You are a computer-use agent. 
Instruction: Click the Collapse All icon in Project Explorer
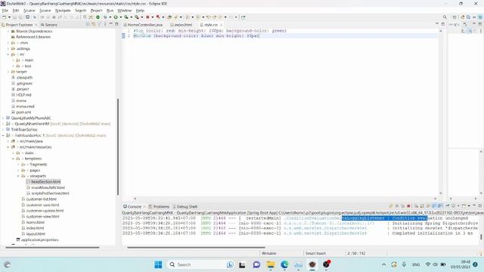pyautogui.click(x=88, y=24)
